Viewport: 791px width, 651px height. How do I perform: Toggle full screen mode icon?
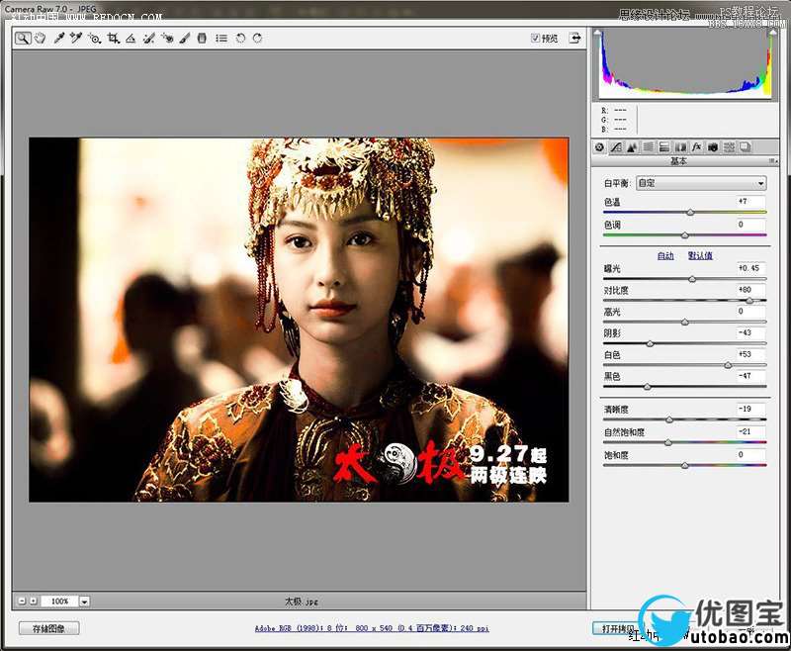tap(574, 38)
